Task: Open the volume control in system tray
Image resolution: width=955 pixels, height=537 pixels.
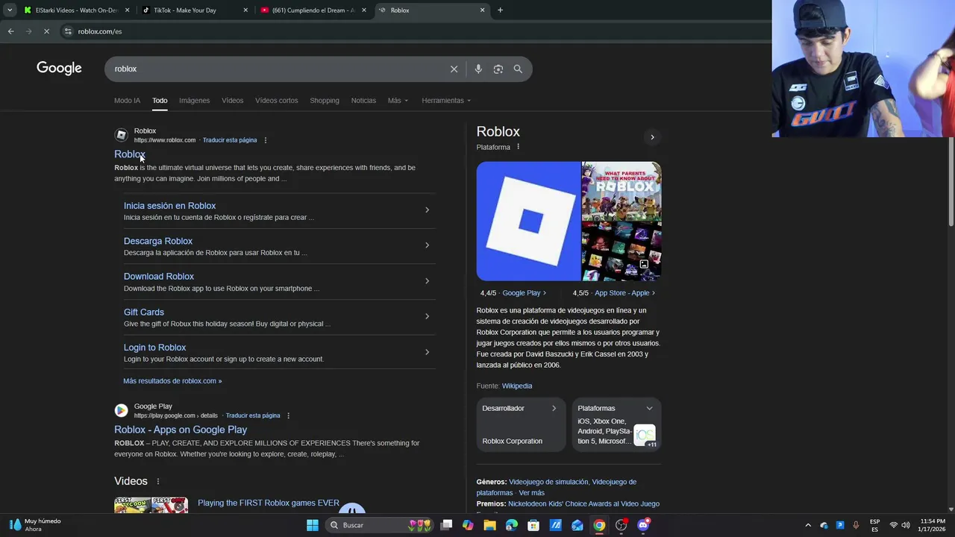Action: tap(905, 525)
